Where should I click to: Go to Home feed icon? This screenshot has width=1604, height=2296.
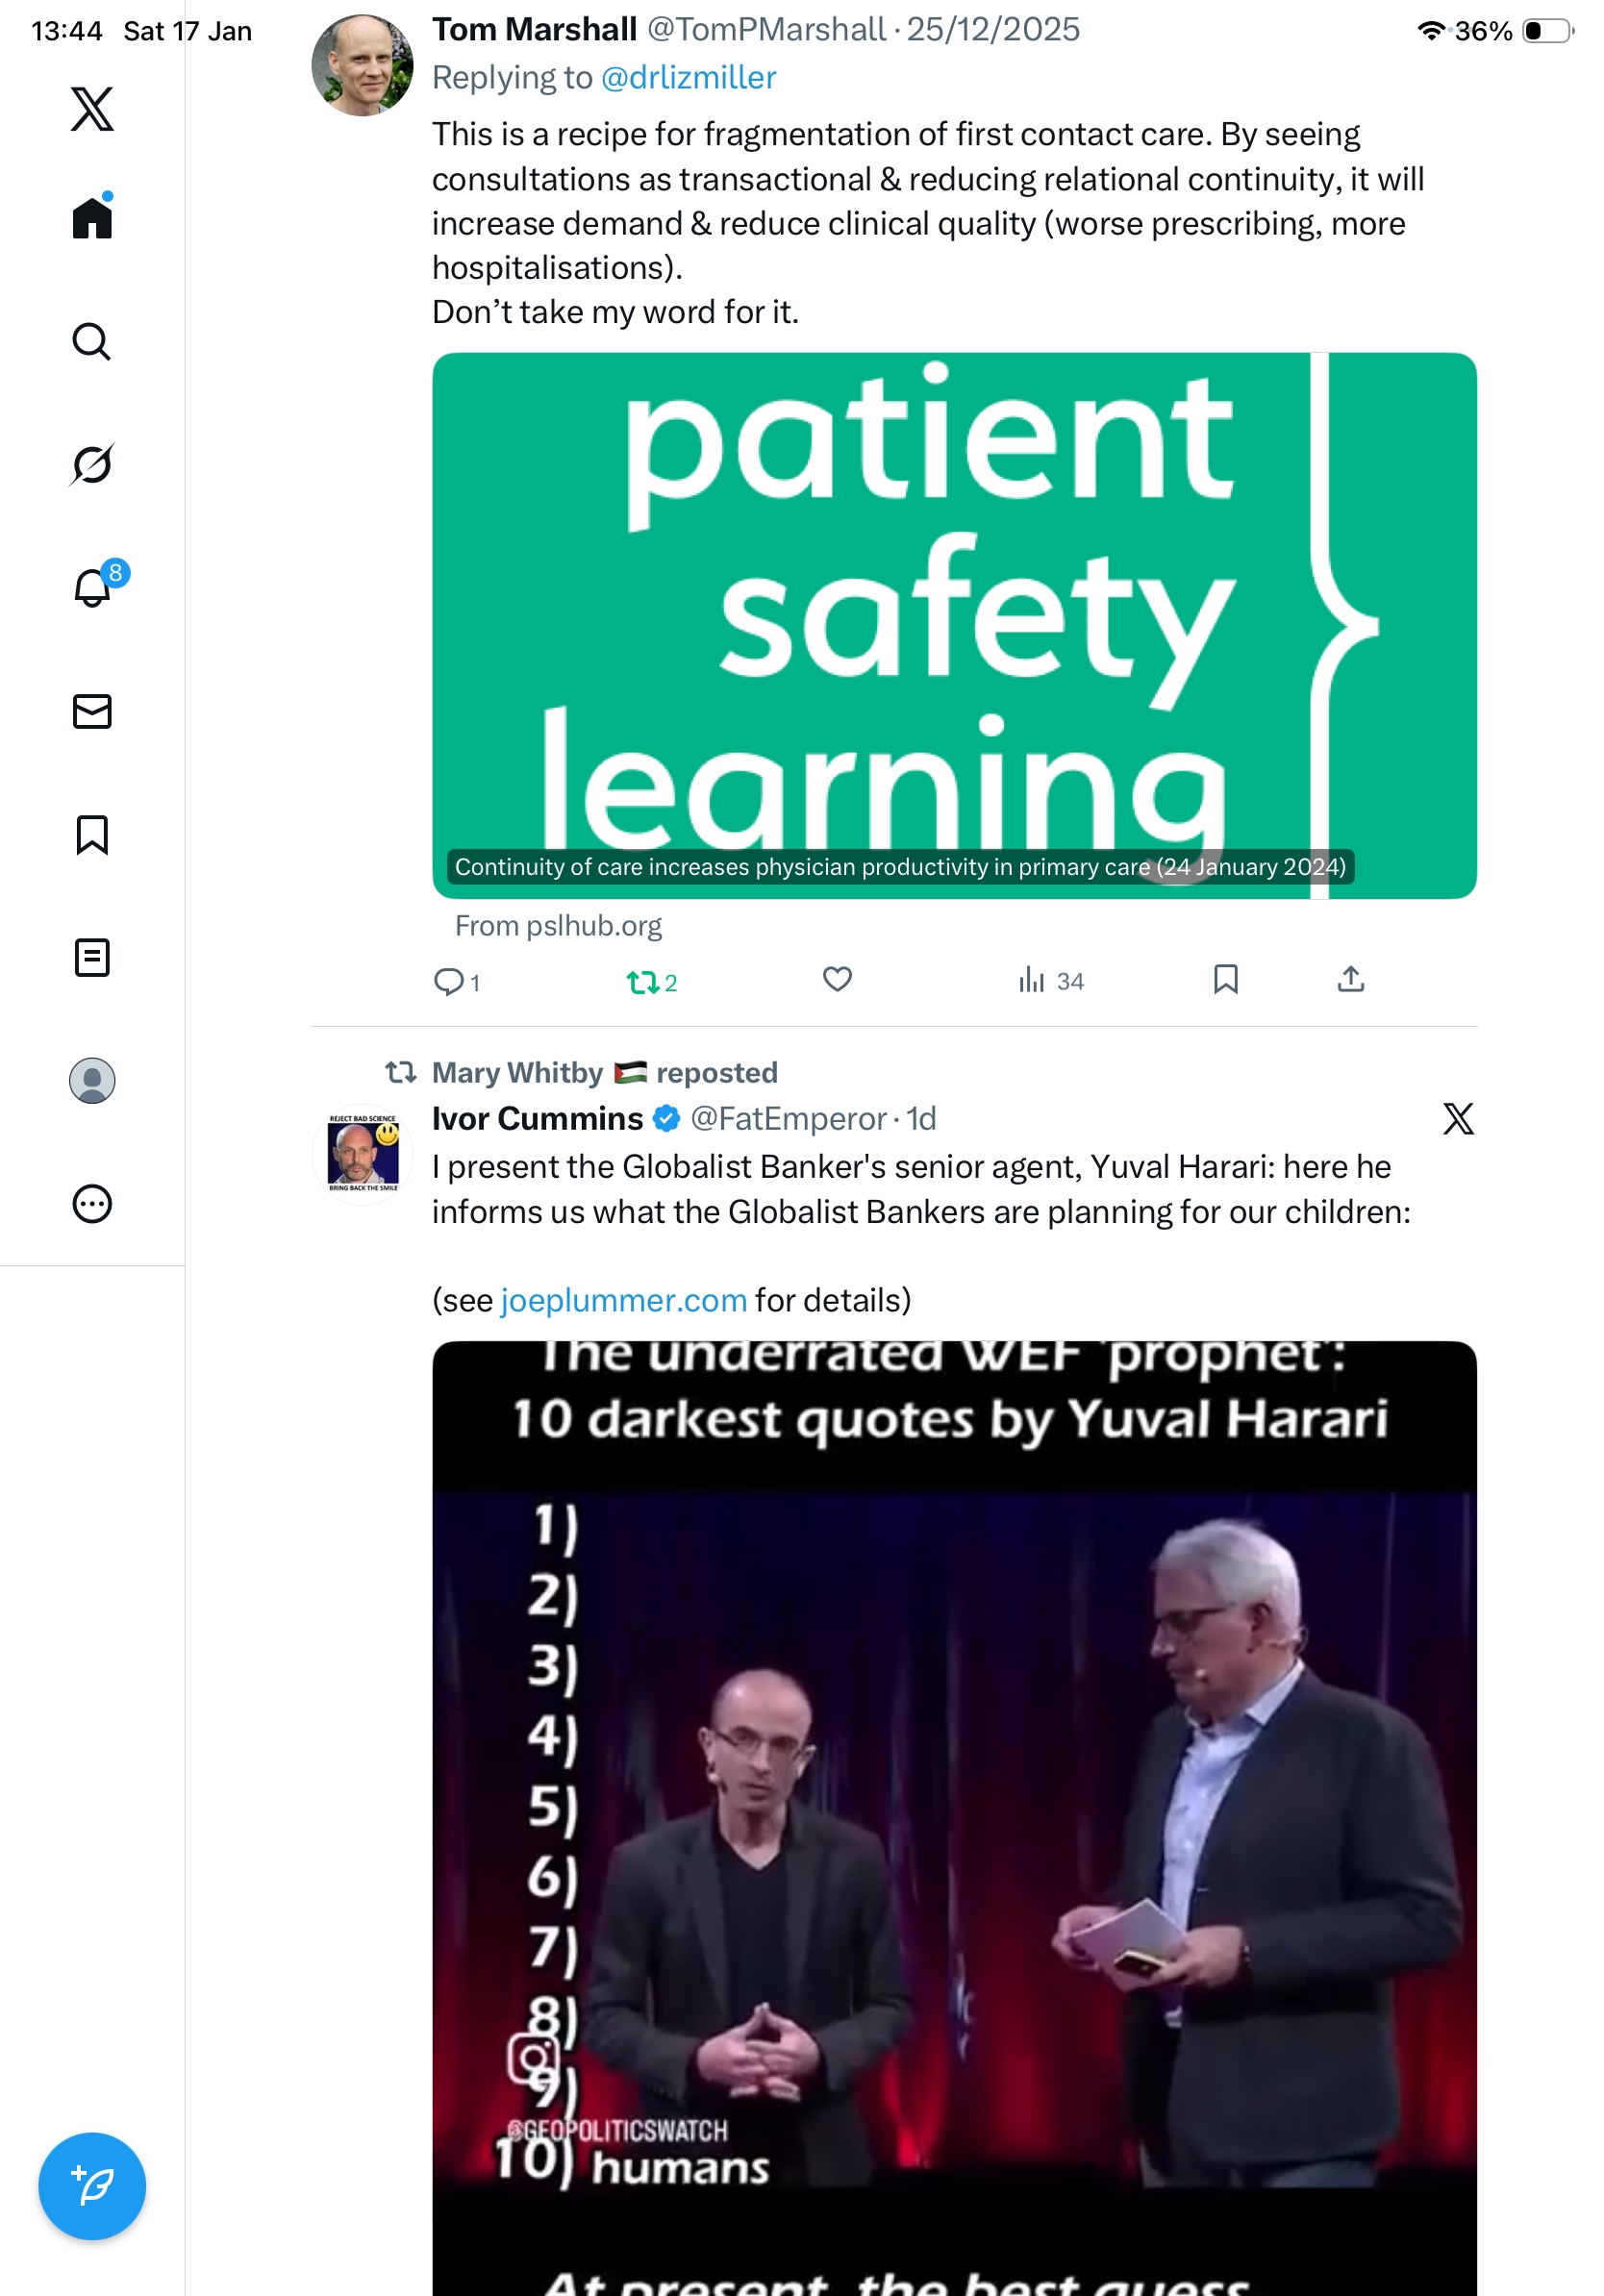[x=92, y=216]
